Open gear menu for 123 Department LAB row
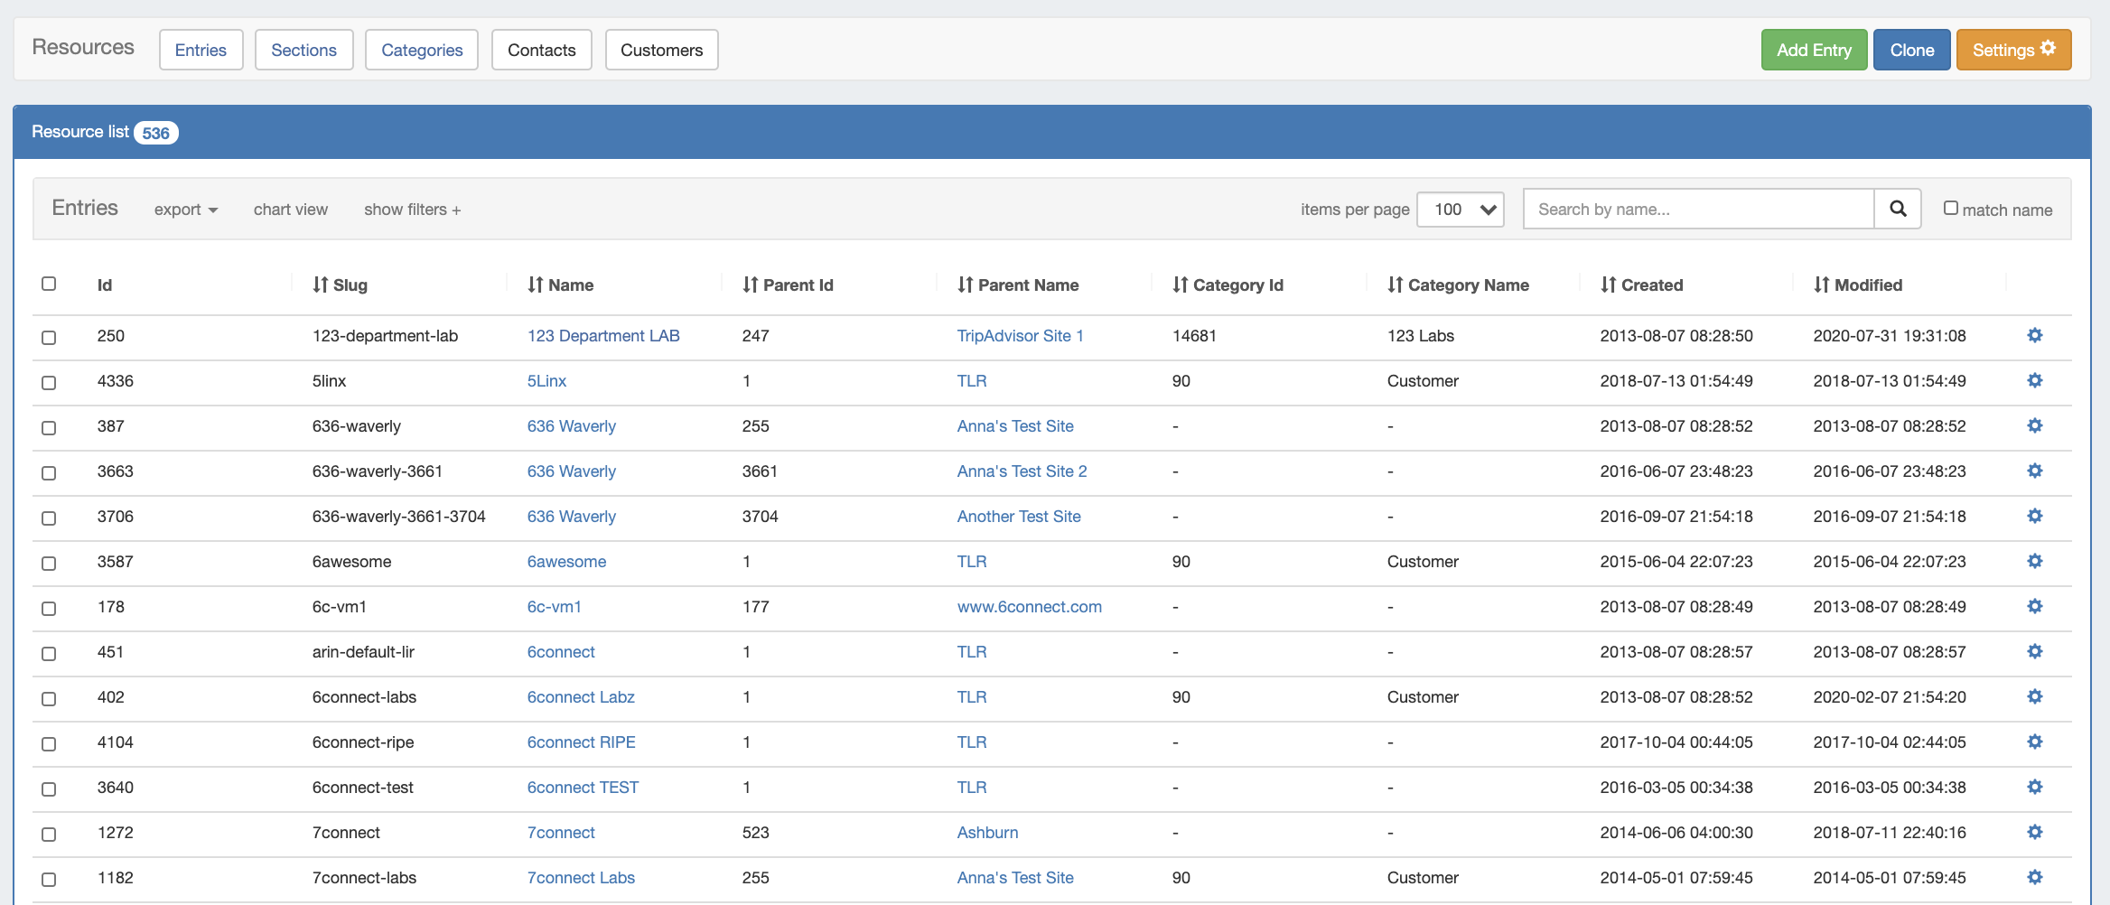This screenshot has height=905, width=2110. 2034,335
